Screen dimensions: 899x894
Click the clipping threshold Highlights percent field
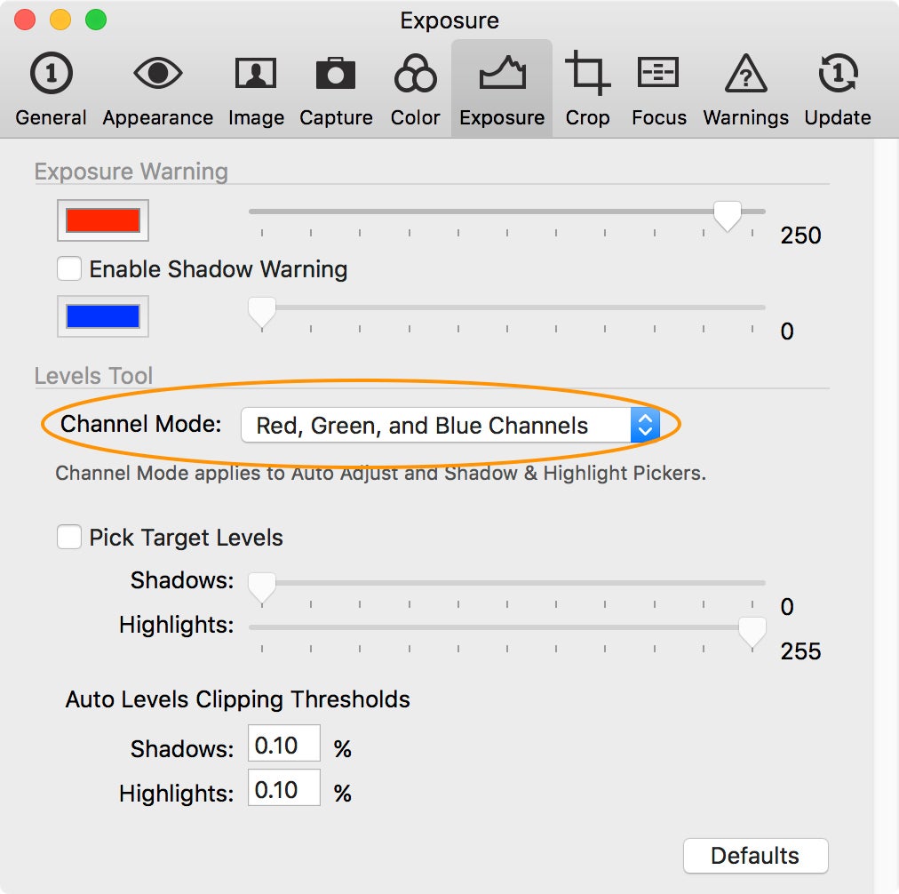pyautogui.click(x=283, y=790)
